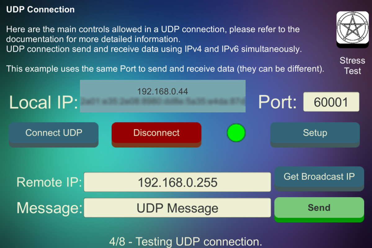Click the IPv4 and IPv6 description paragraph

[154, 49]
